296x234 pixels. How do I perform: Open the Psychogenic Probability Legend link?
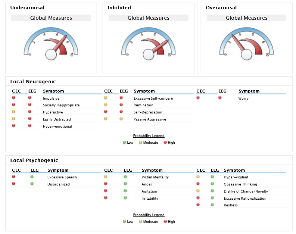(x=149, y=215)
